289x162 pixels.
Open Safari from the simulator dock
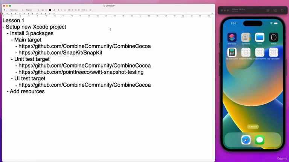coord(246,140)
